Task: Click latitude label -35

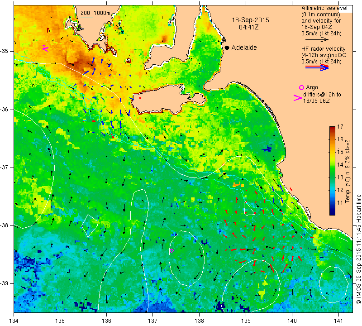Action: coord(5,51)
